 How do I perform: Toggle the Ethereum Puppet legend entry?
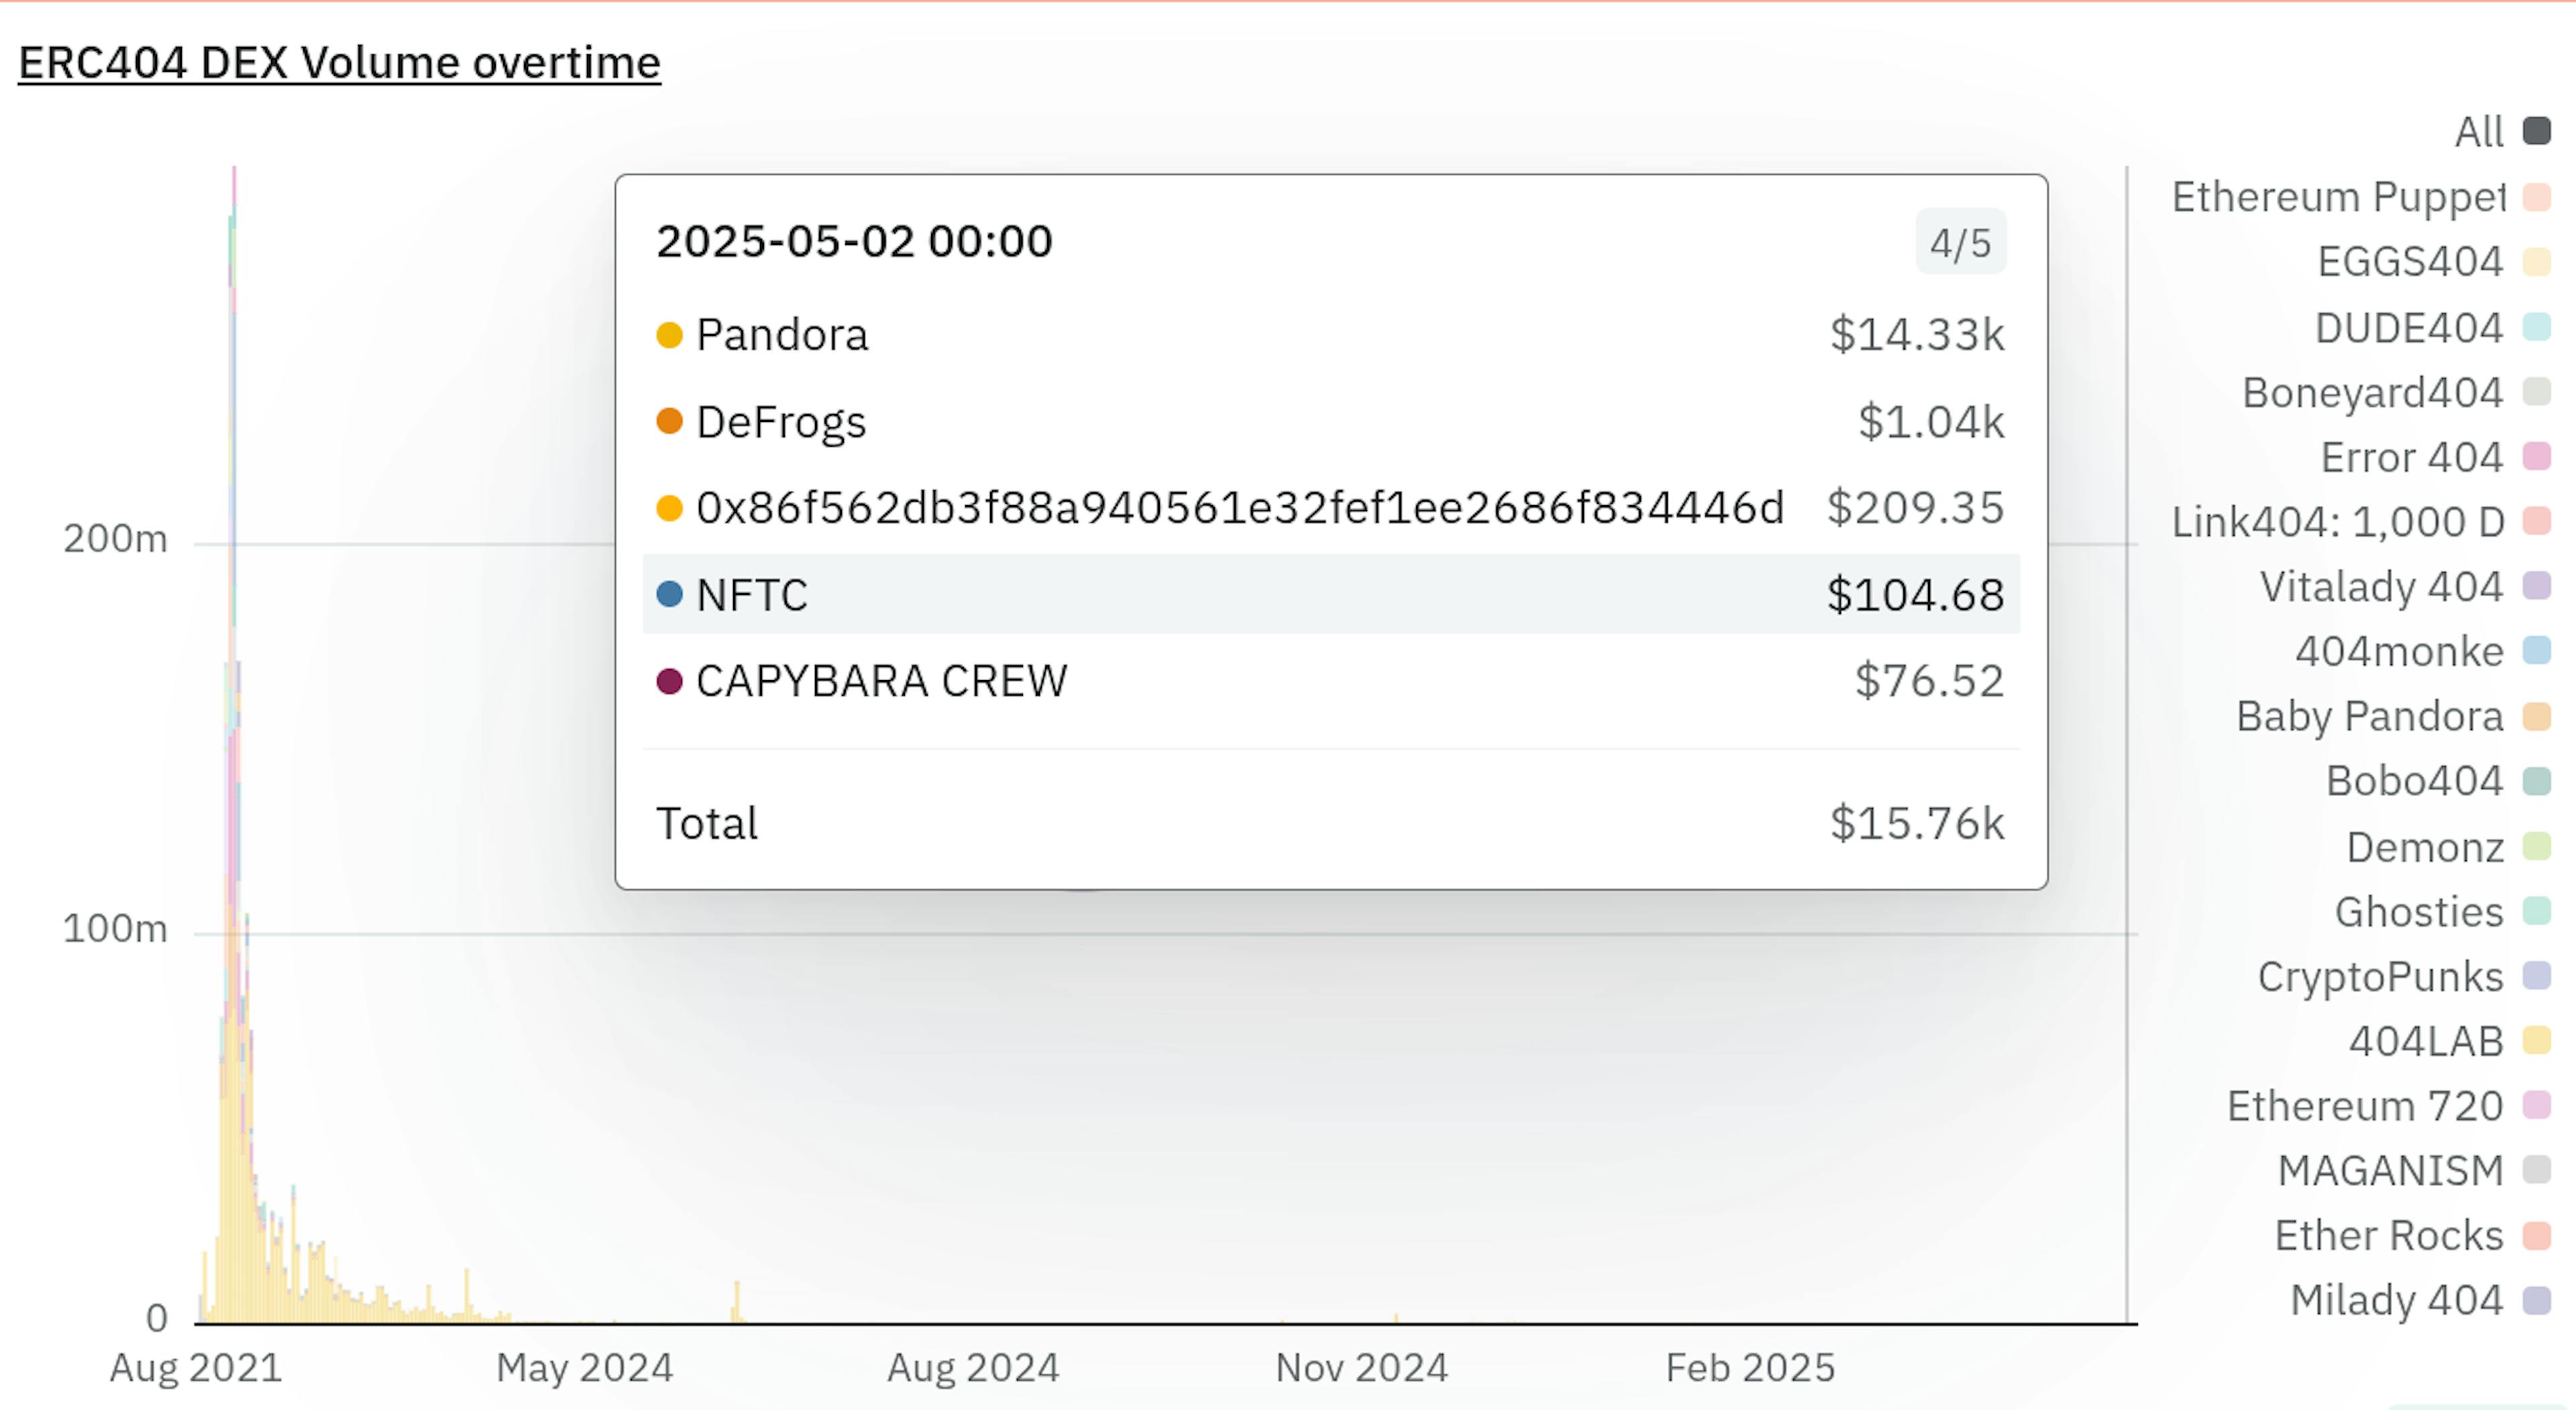pyautogui.click(x=2338, y=197)
